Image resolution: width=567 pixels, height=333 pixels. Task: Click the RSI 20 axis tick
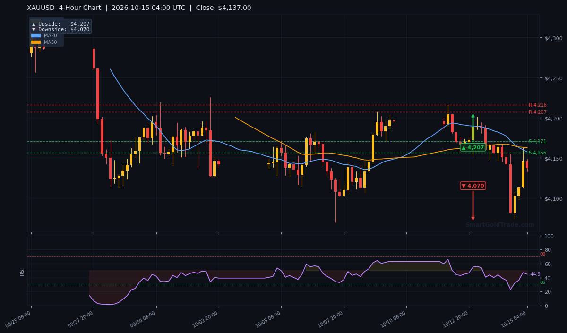(548, 292)
